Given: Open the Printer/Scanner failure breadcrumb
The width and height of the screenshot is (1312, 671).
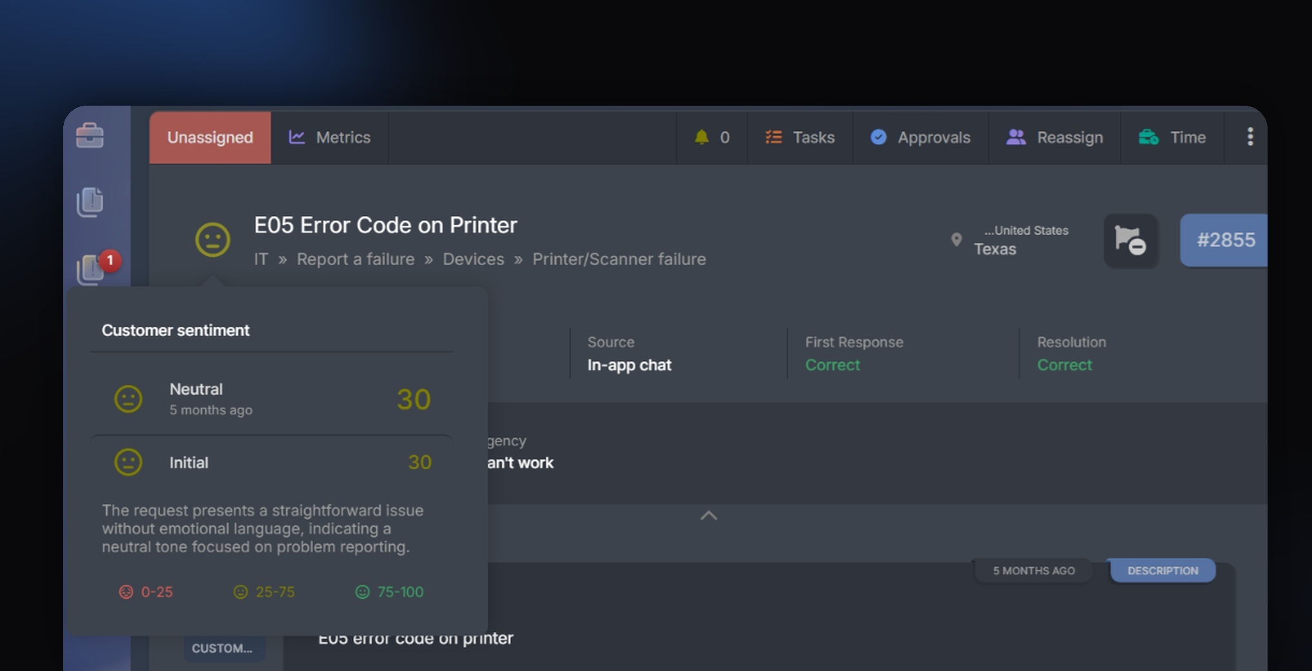Looking at the screenshot, I should [x=619, y=259].
